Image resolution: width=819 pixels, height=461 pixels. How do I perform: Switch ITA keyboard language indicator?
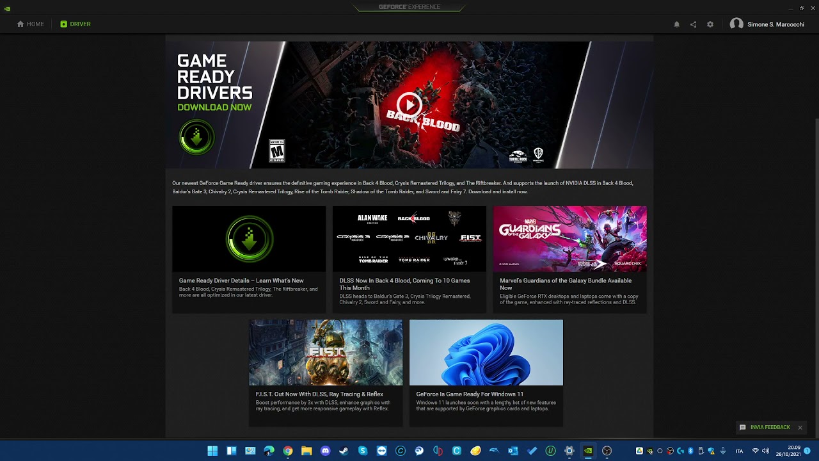(740, 451)
